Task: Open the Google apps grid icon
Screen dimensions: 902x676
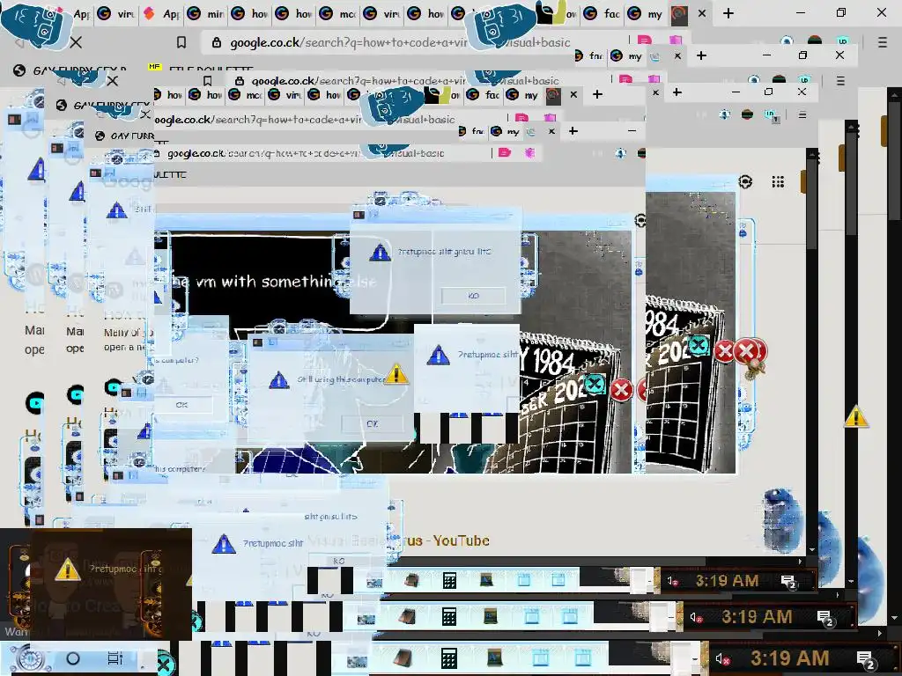Action: click(x=778, y=181)
